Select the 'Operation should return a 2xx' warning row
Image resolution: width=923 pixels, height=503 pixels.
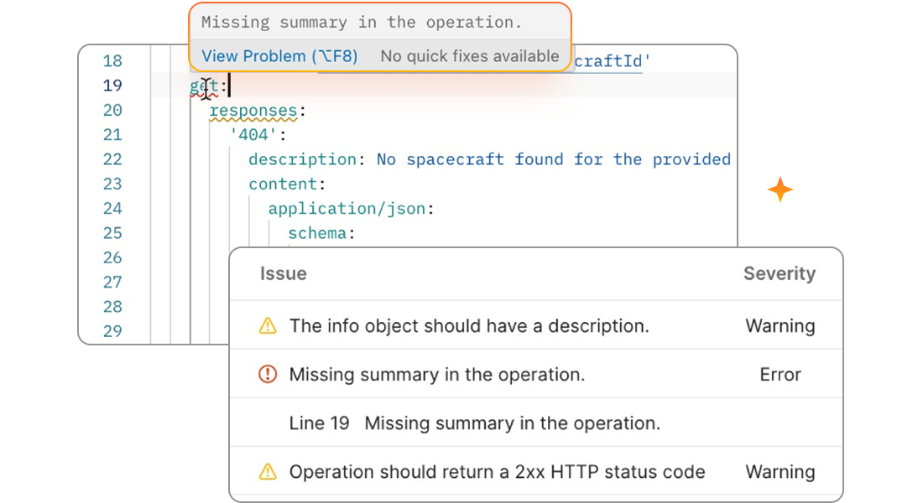click(x=497, y=472)
